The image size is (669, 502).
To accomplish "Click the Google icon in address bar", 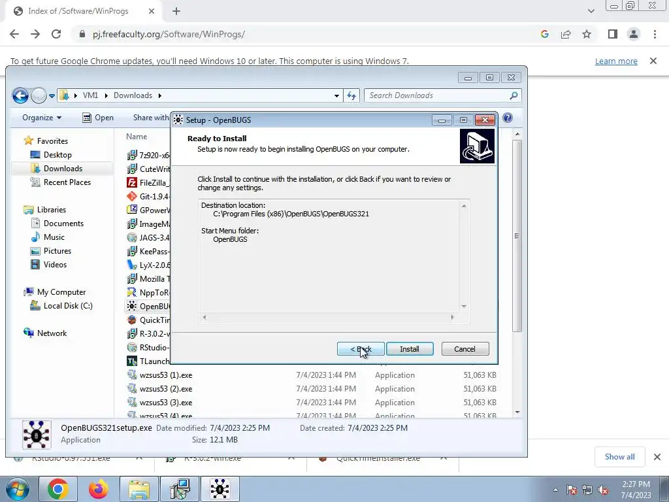I will [x=545, y=34].
